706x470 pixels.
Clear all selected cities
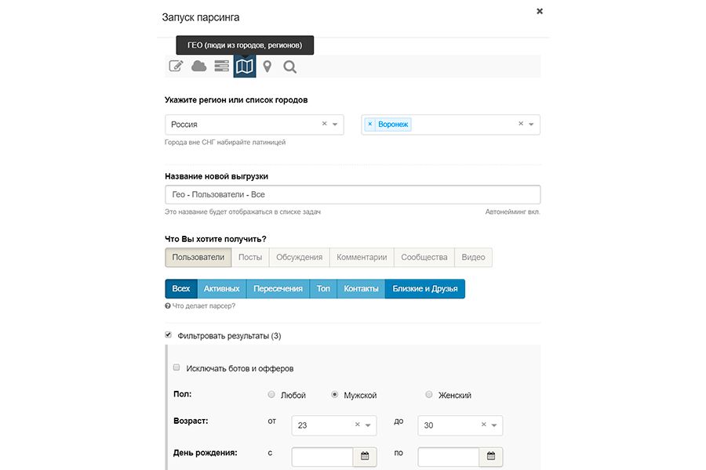[521, 124]
